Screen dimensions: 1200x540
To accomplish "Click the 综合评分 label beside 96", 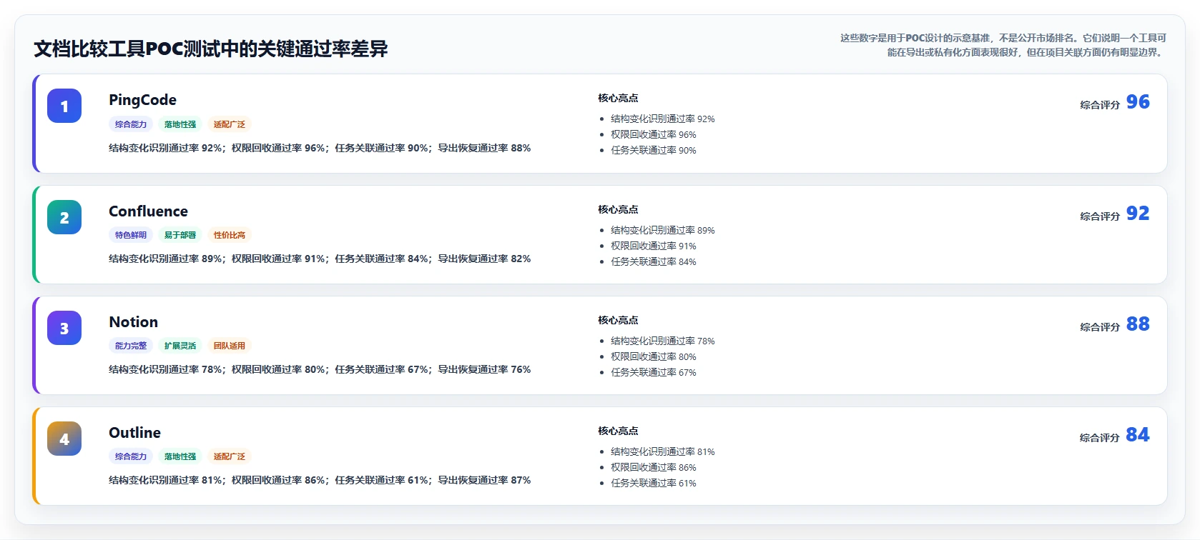I will 1100,105.
